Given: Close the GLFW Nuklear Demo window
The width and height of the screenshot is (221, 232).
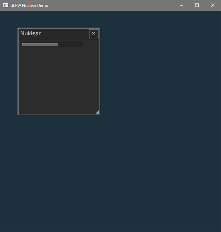Looking at the screenshot, I should tap(213, 5).
